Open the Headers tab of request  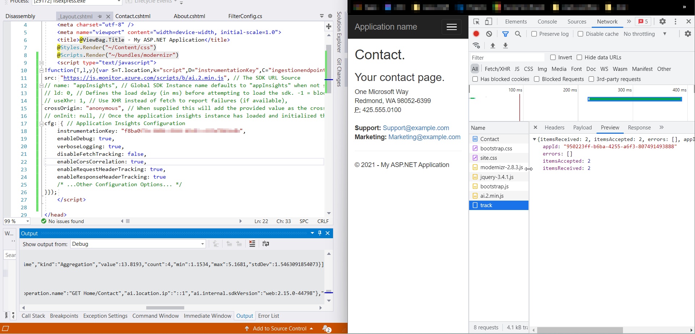pos(554,128)
